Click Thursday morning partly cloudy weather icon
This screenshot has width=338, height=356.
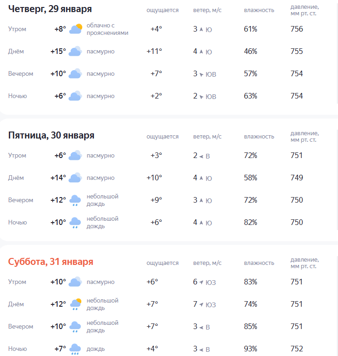click(75, 29)
